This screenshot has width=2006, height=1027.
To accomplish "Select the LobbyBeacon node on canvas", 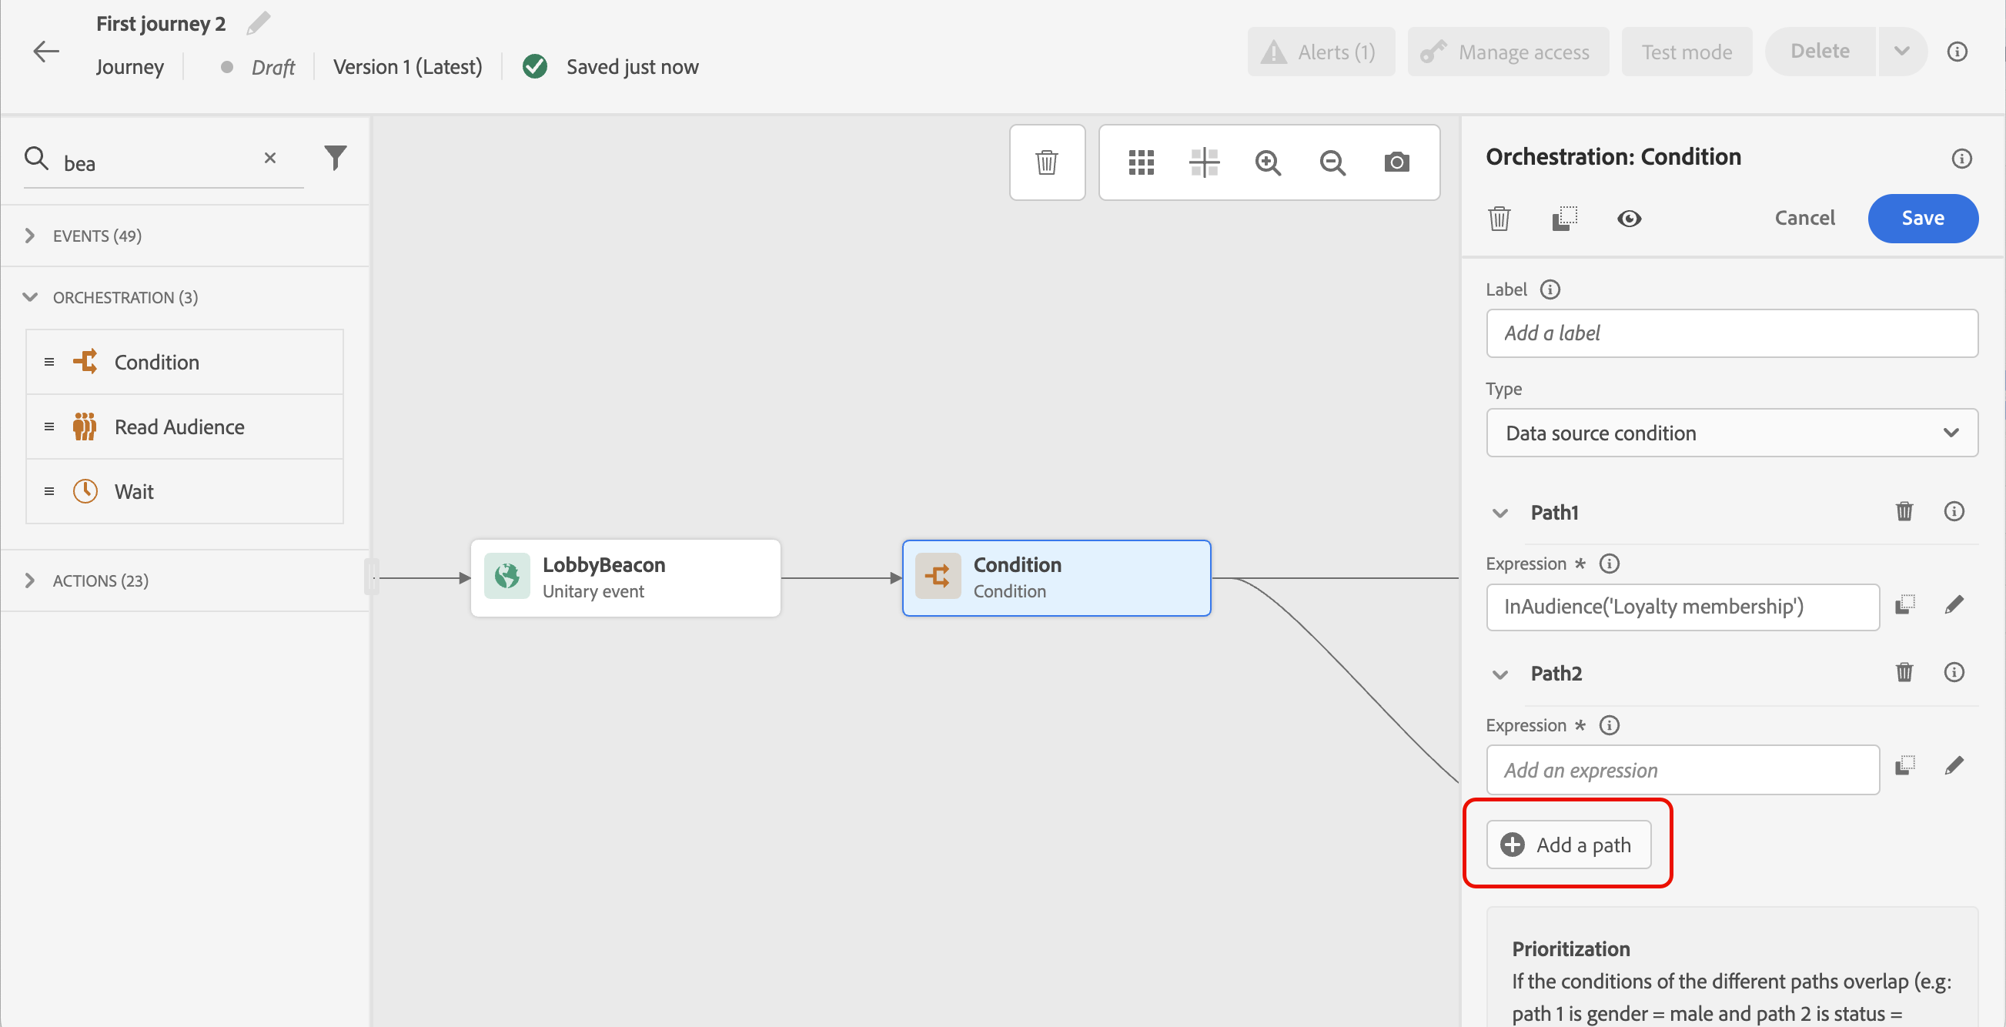I will coord(624,577).
